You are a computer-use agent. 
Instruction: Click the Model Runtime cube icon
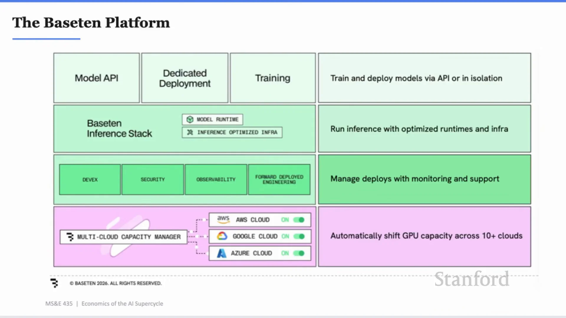pyautogui.click(x=190, y=119)
